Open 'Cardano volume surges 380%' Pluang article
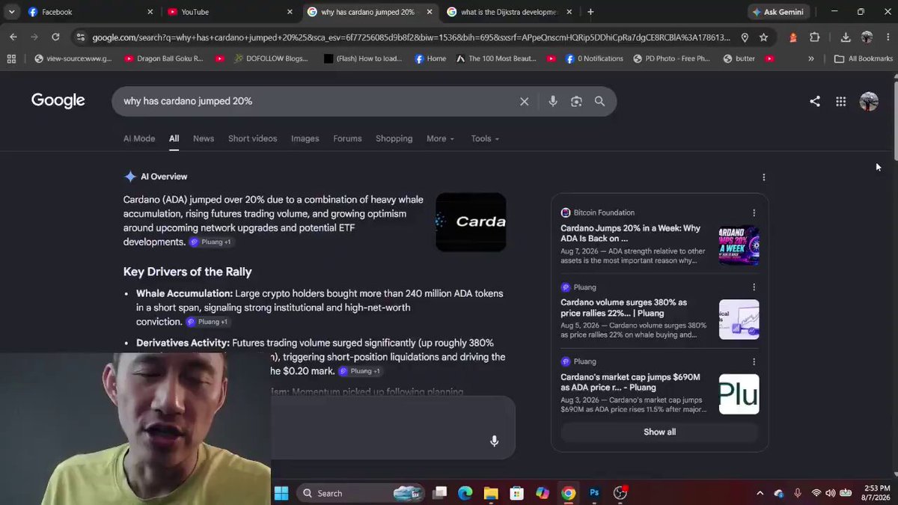898x505 pixels. 623,307
